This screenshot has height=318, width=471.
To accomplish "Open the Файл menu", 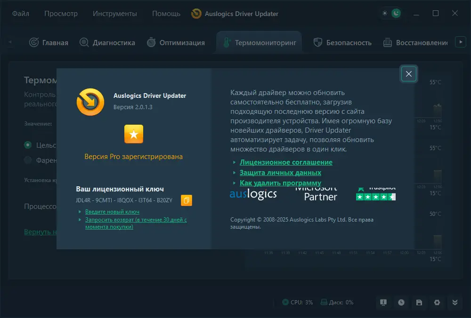I will pos(21,14).
